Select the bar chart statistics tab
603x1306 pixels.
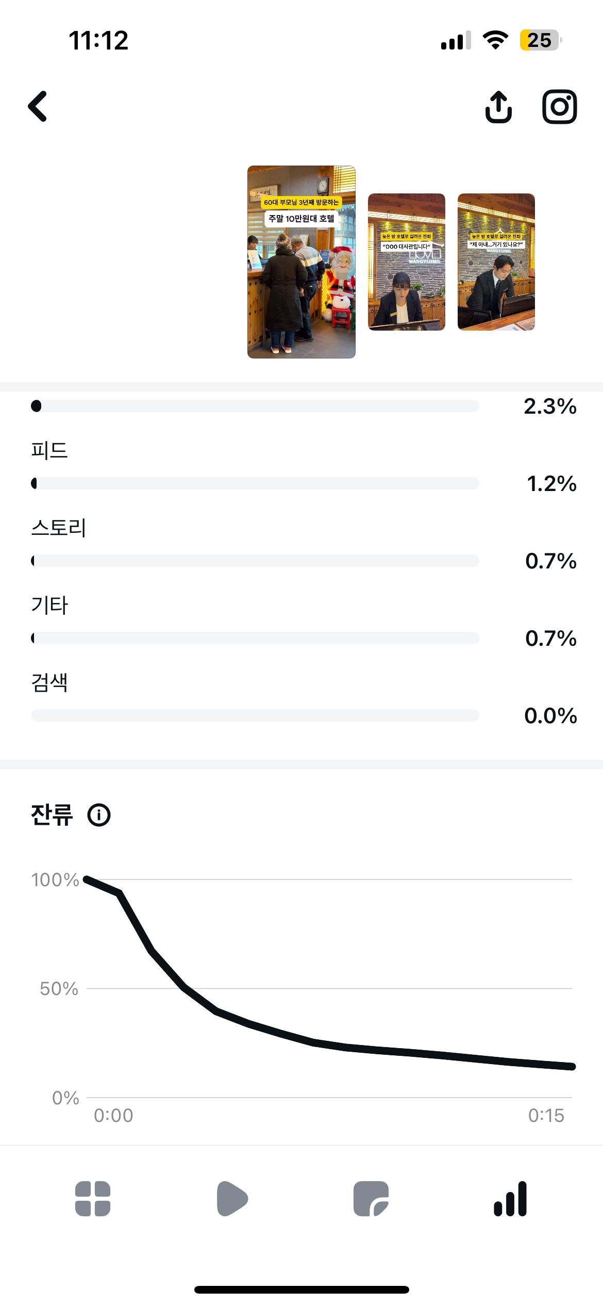click(510, 1198)
